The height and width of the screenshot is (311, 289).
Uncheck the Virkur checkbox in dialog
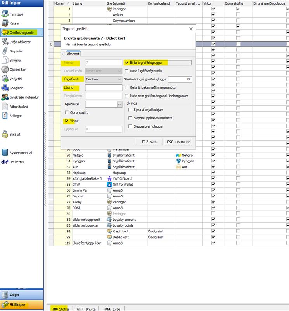(67, 121)
